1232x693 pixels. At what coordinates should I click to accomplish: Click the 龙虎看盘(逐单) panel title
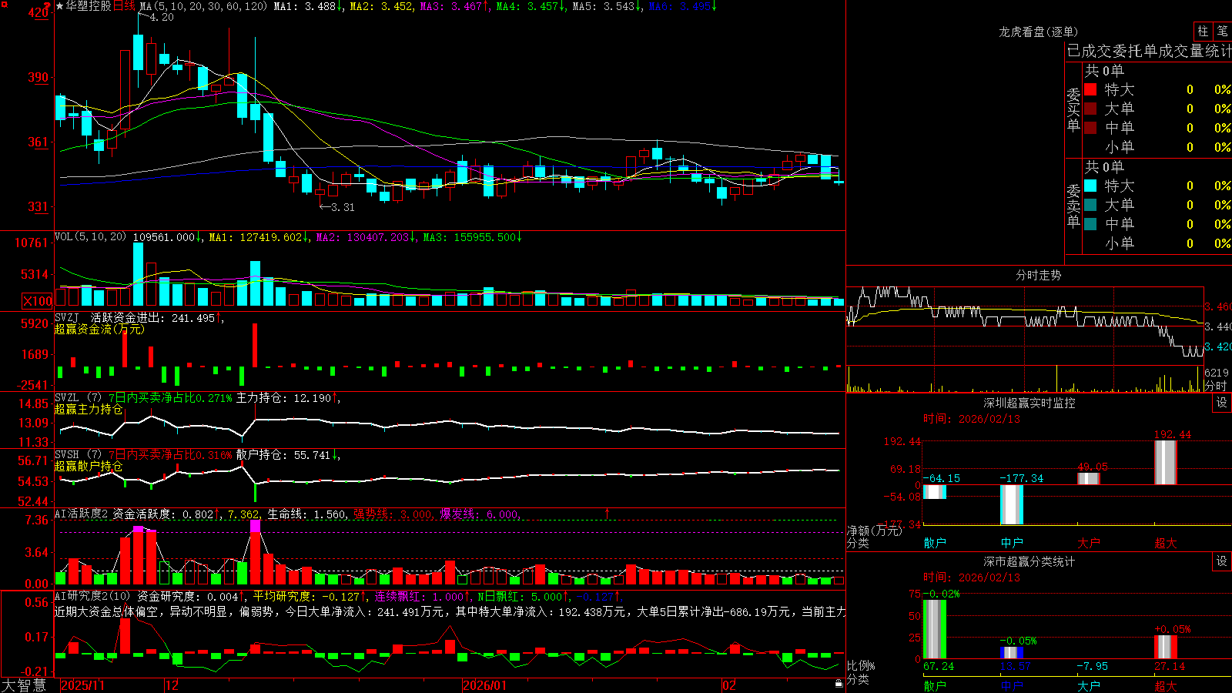coord(1038,32)
